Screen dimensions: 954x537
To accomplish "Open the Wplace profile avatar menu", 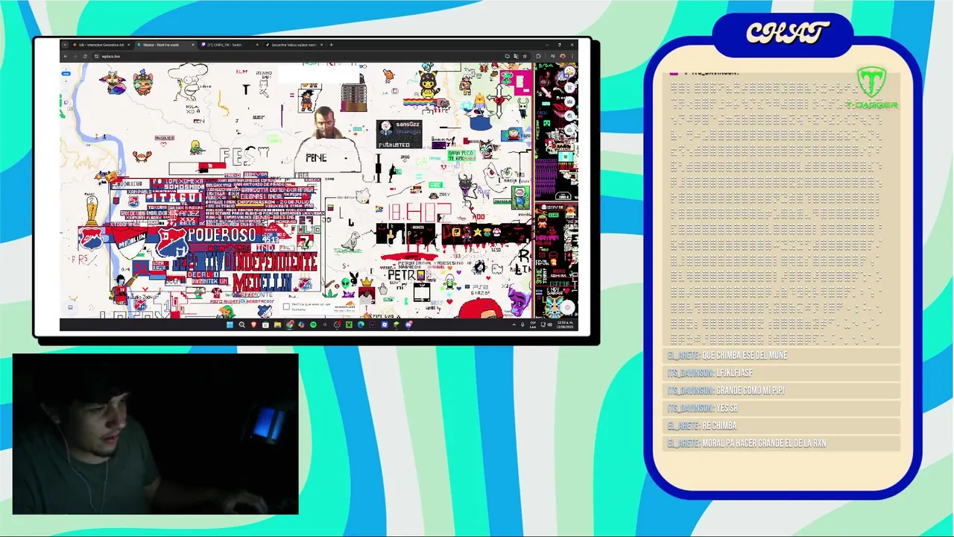I will tap(569, 72).
